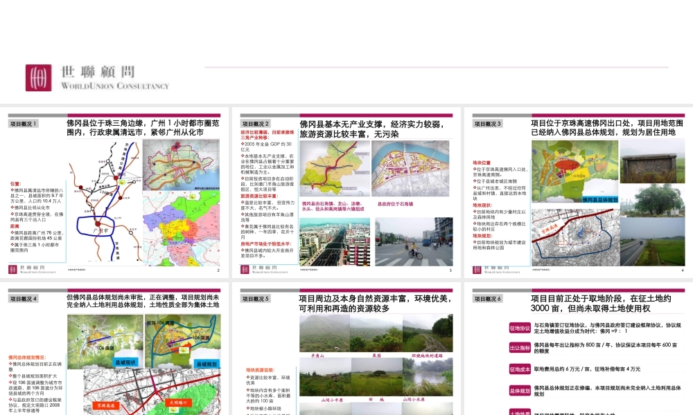Click the slide 1 title 佛冈县位于珠三角边缘
This screenshot has width=693, height=415.
(143, 128)
